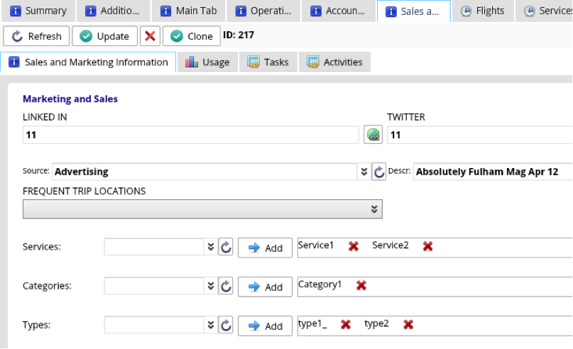Viewport: 573px width, 349px height.
Task: Remove Service1 with its red X
Action: [x=353, y=246]
